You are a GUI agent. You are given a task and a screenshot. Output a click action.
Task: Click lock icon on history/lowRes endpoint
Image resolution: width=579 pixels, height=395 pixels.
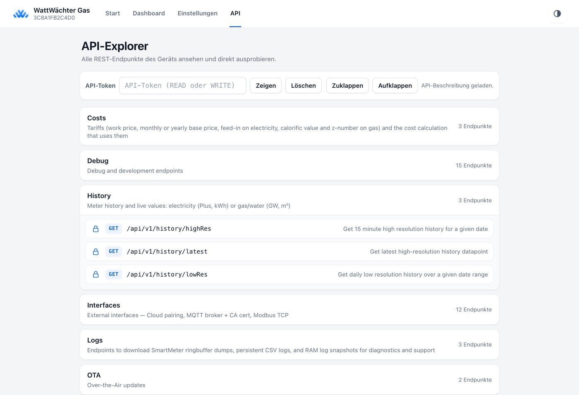point(96,274)
